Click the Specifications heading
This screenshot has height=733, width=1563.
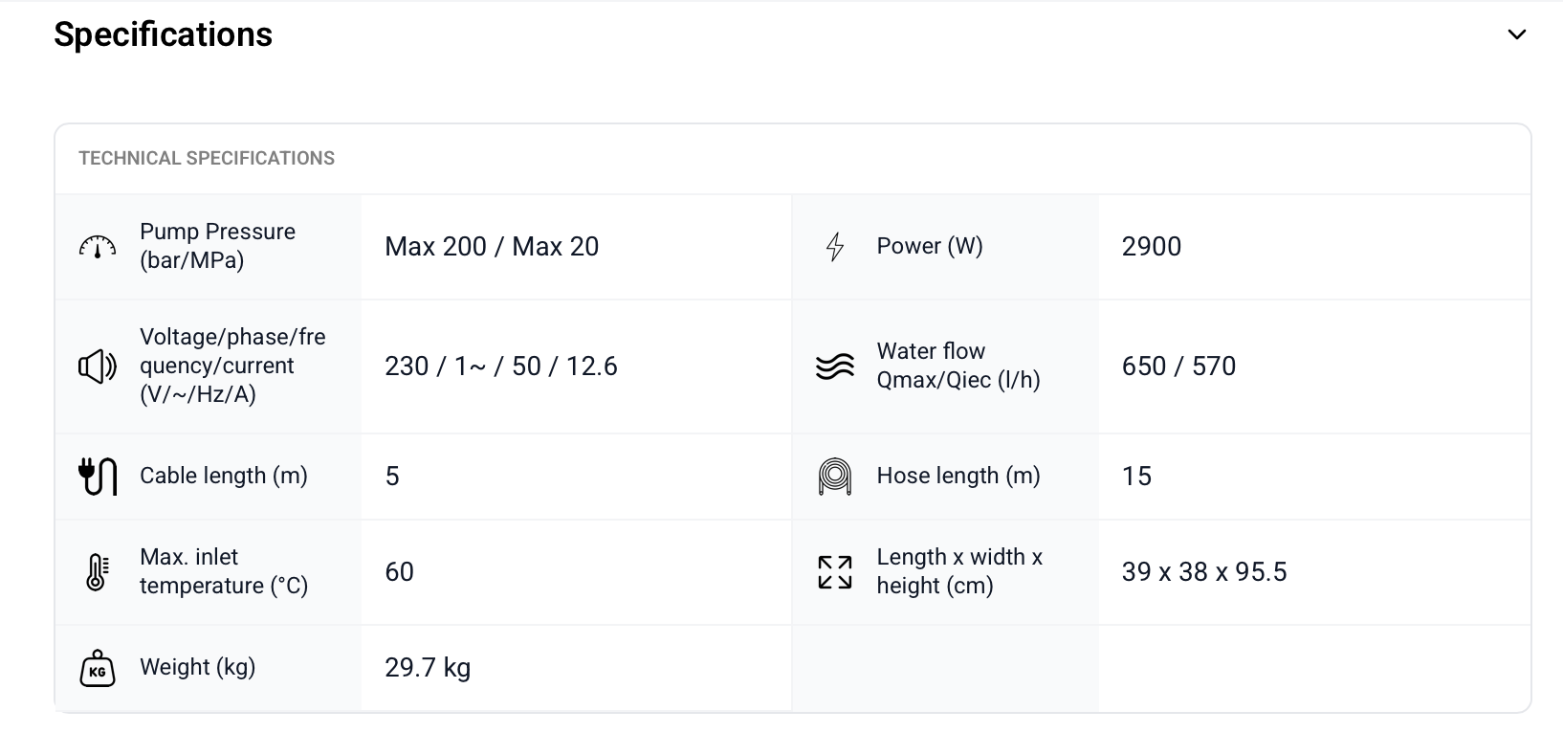point(164,34)
